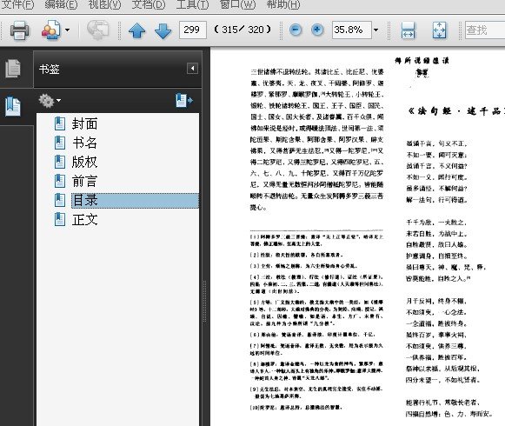Open the 正文 bookmark
The height and width of the screenshot is (426, 505).
coord(84,220)
